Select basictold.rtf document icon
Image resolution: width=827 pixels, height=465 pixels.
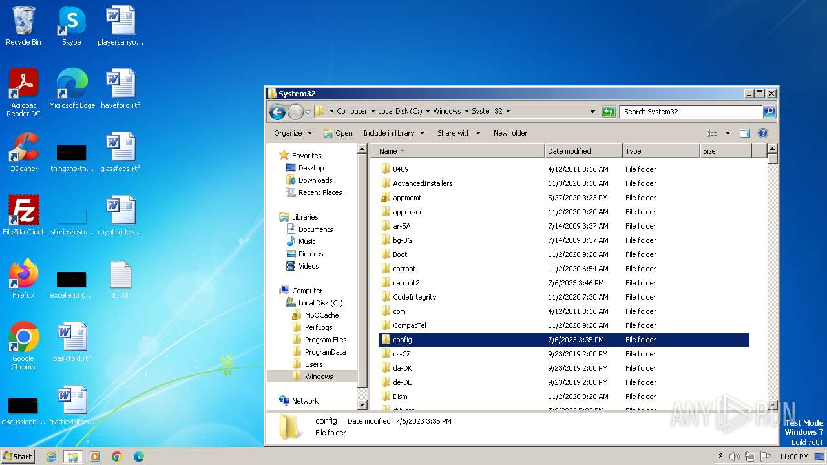click(x=72, y=342)
